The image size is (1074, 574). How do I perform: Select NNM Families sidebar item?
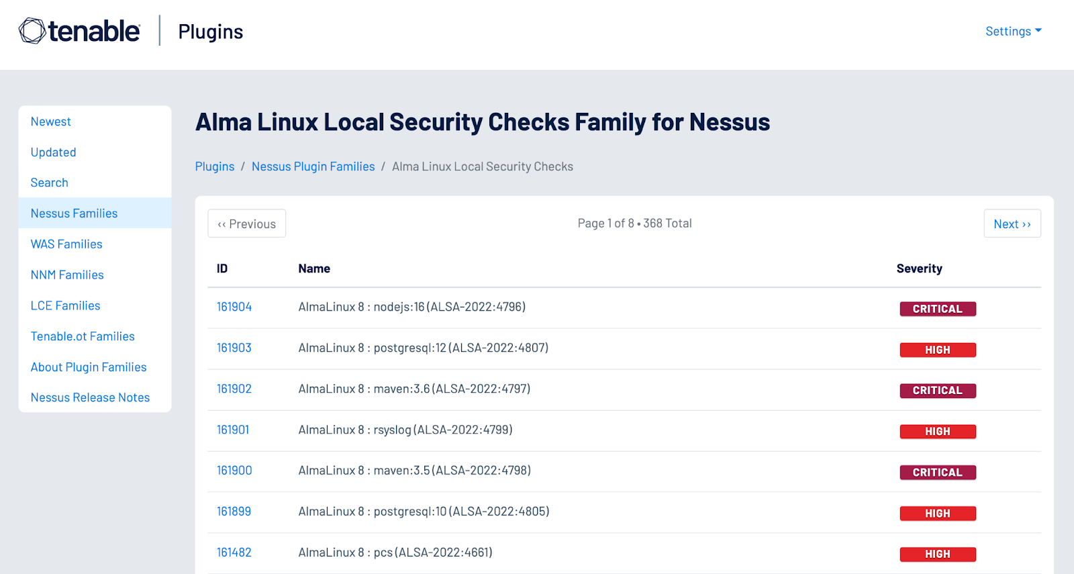(x=67, y=275)
